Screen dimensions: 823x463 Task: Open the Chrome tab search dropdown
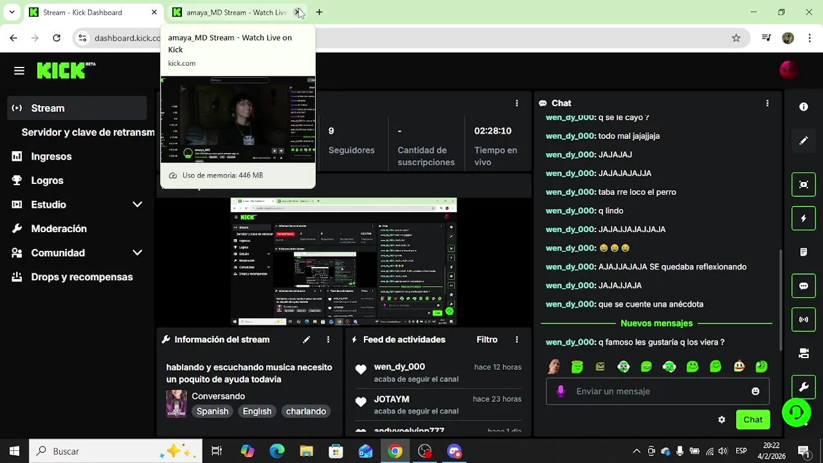point(12,12)
